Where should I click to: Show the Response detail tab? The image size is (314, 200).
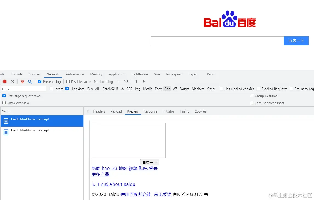coord(150,111)
